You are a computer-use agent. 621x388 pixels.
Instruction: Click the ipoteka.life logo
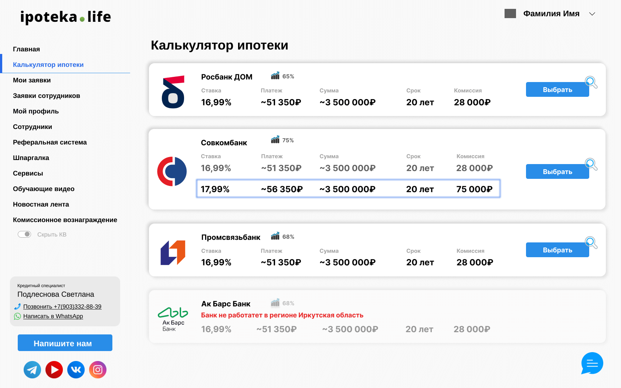tap(66, 17)
